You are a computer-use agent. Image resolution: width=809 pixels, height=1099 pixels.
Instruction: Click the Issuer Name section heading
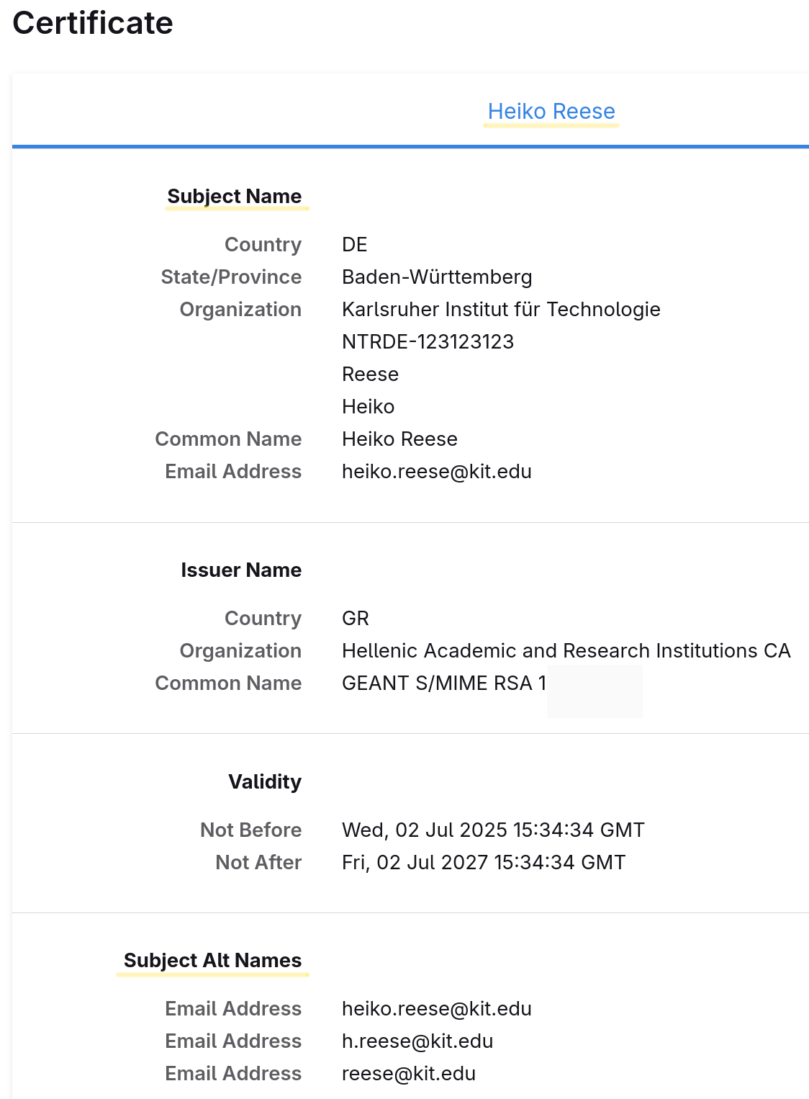pyautogui.click(x=241, y=570)
